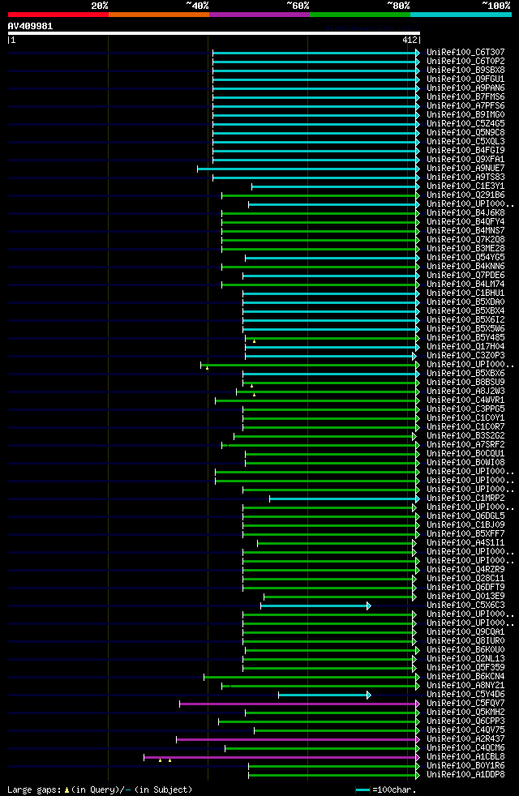Select the UniRef100_C5Z4G5 label
The height and width of the screenshot is (796, 519).
[x=465, y=124]
